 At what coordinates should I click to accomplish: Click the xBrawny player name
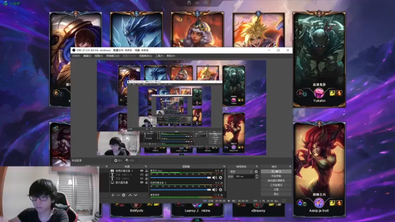click(x=258, y=211)
